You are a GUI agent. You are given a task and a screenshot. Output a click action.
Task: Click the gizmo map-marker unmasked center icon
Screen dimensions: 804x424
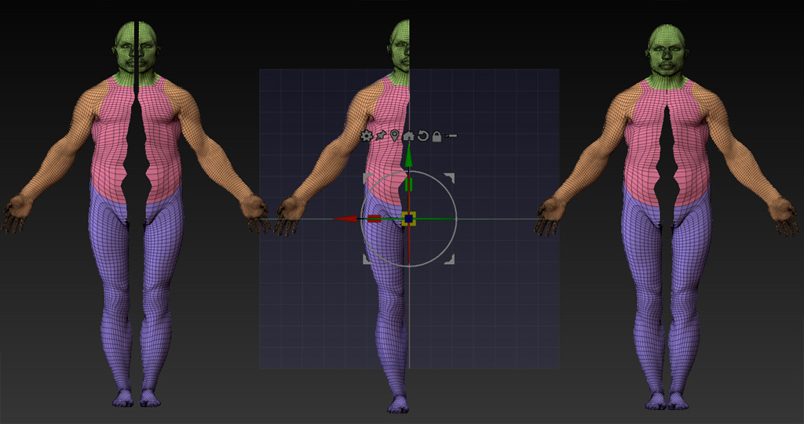394,136
